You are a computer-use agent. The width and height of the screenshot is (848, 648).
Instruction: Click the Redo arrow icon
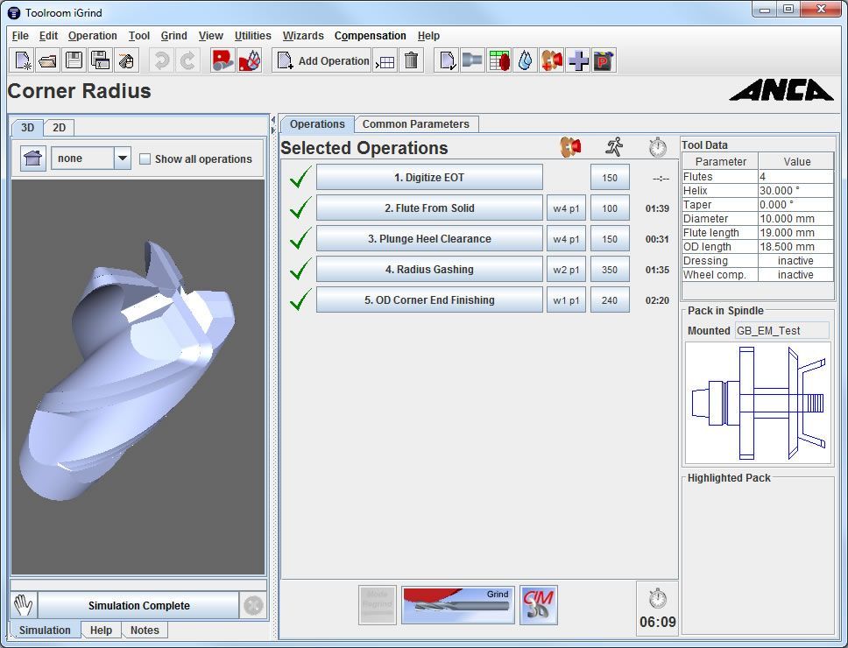(x=187, y=60)
